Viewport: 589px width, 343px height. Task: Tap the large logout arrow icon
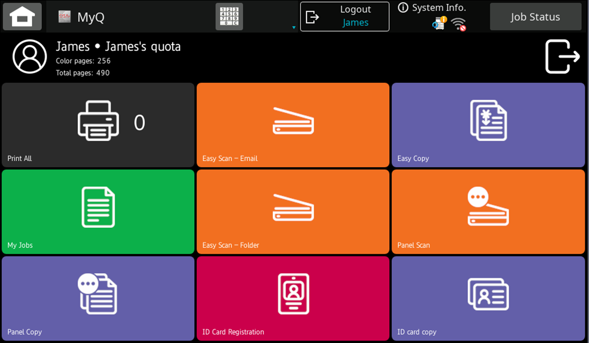562,57
